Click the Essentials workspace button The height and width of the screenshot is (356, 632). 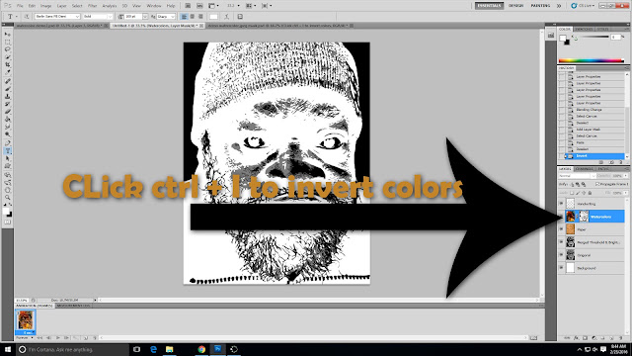[x=489, y=6]
